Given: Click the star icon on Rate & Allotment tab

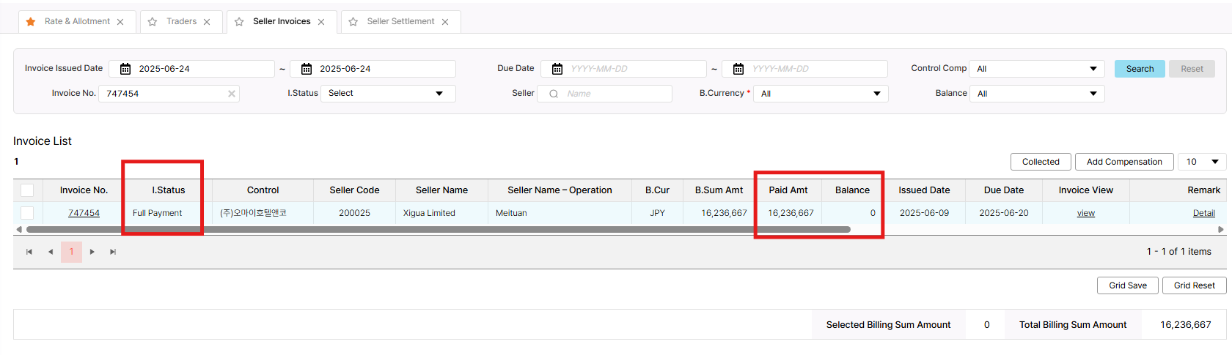Looking at the screenshot, I should 31,22.
